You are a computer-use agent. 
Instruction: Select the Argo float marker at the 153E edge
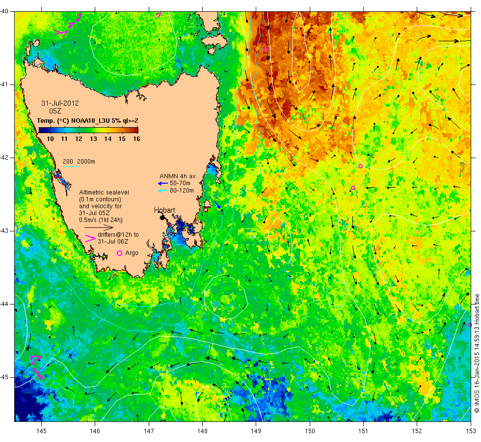click(470, 325)
